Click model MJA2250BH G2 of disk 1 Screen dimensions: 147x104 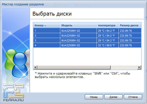[x=71, y=31]
